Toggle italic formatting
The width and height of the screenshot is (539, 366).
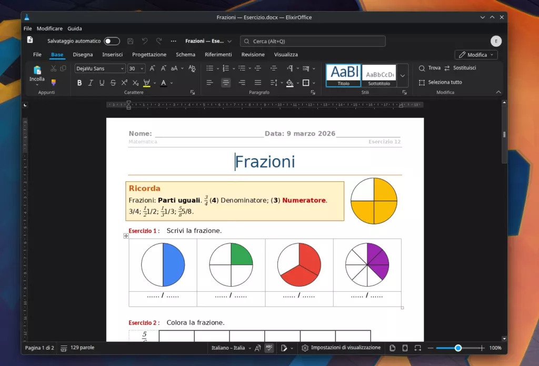(91, 83)
